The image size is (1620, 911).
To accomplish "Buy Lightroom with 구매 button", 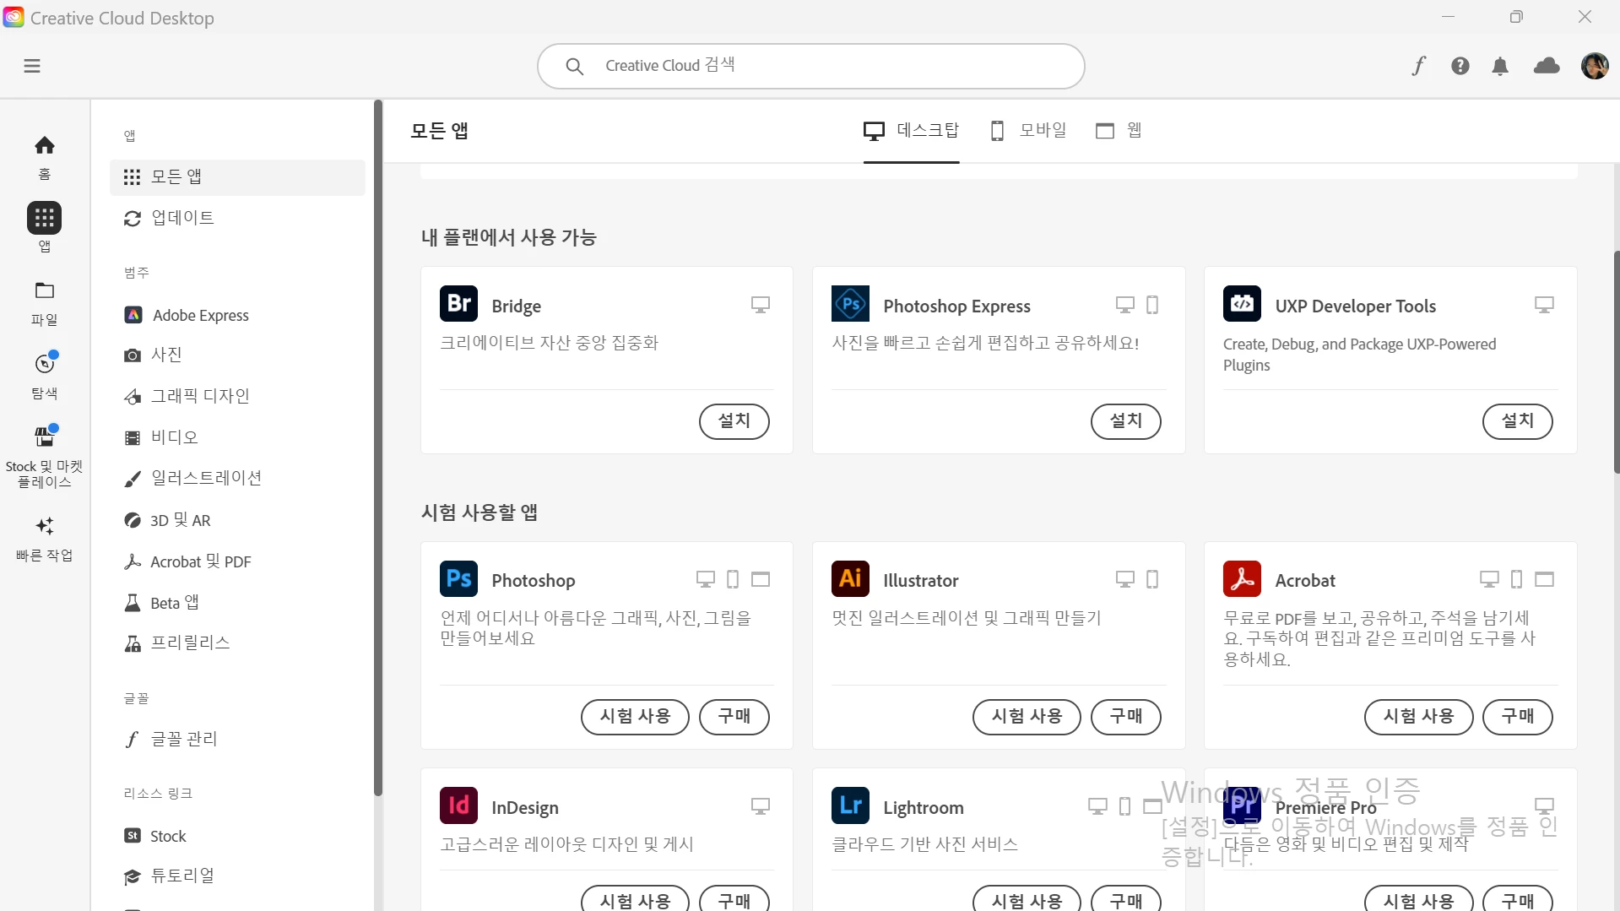I will (x=1125, y=899).
